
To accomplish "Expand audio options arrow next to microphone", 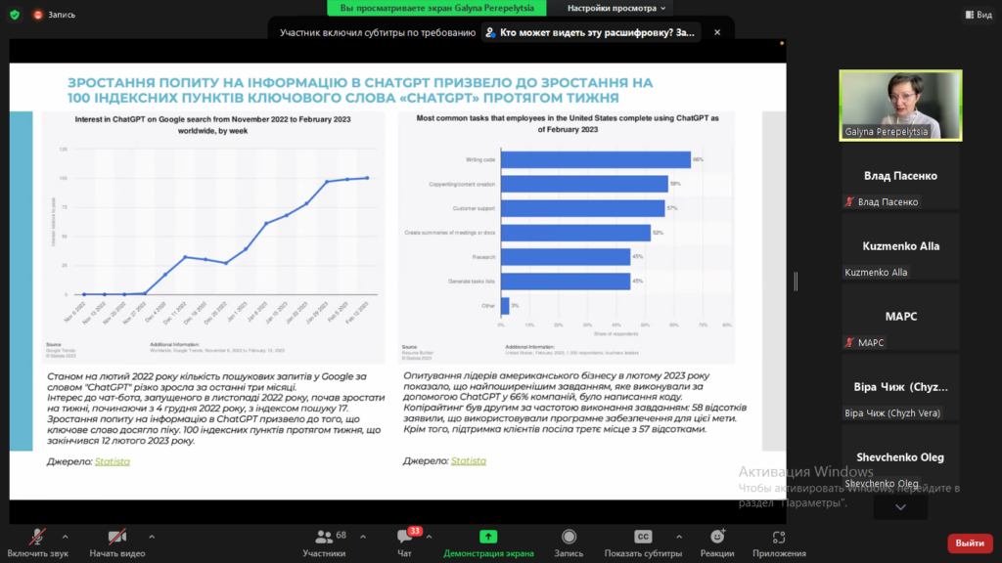I will [66, 538].
